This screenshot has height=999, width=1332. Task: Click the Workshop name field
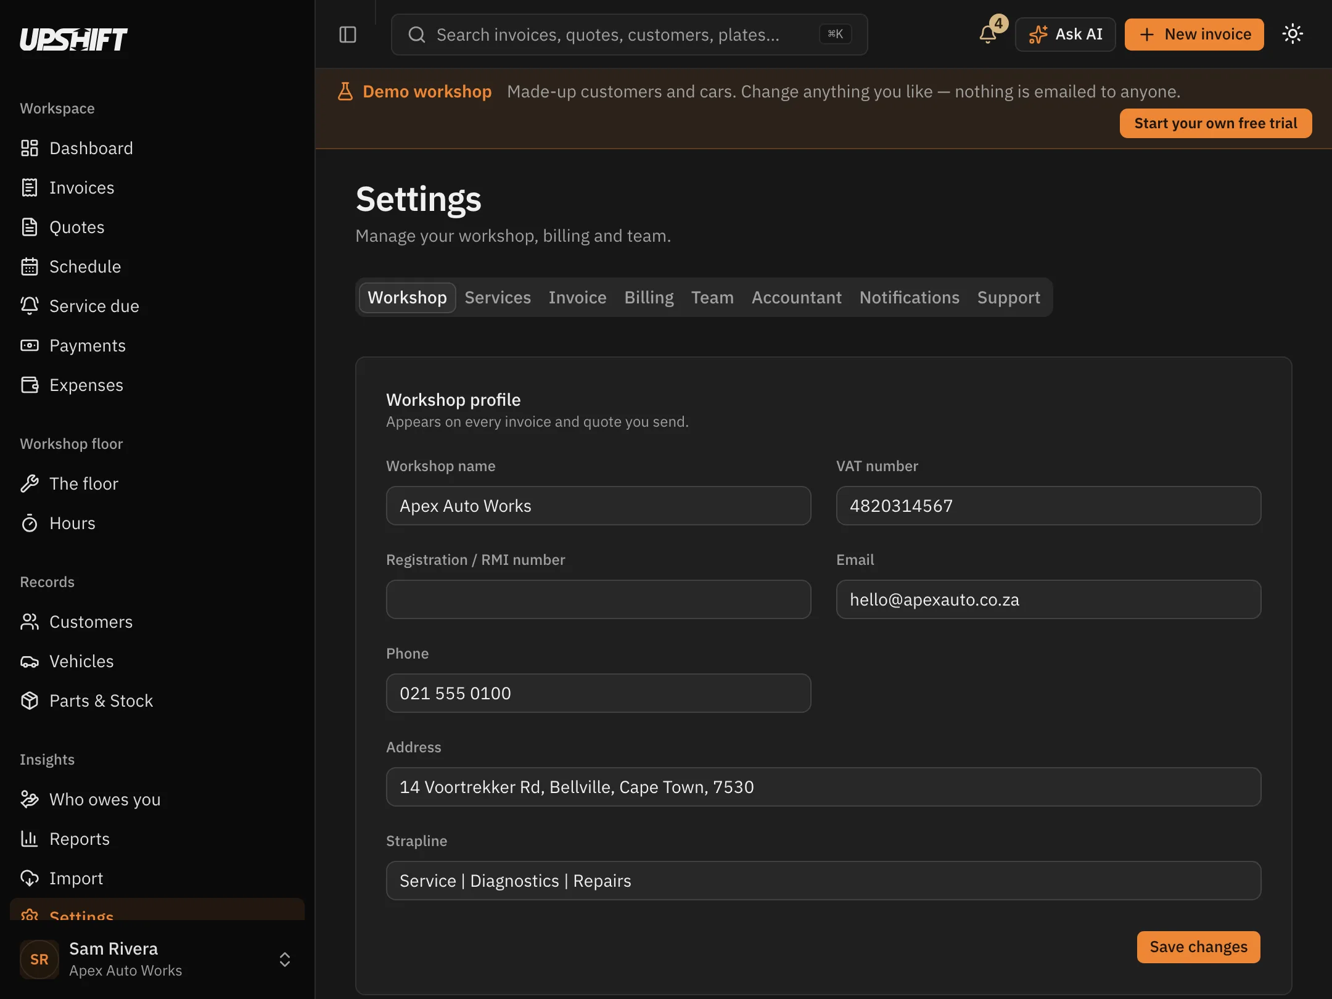click(x=598, y=506)
